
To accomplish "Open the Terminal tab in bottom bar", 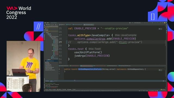I will tap(70, 90).
